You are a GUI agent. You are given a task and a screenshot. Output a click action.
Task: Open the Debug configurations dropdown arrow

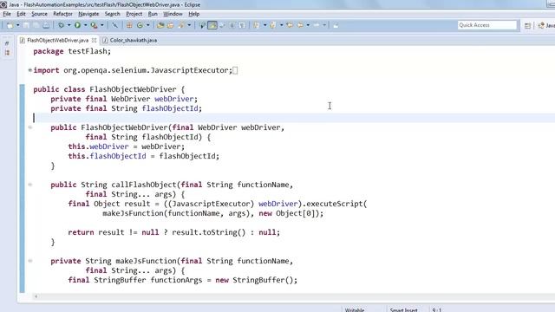[69, 25]
